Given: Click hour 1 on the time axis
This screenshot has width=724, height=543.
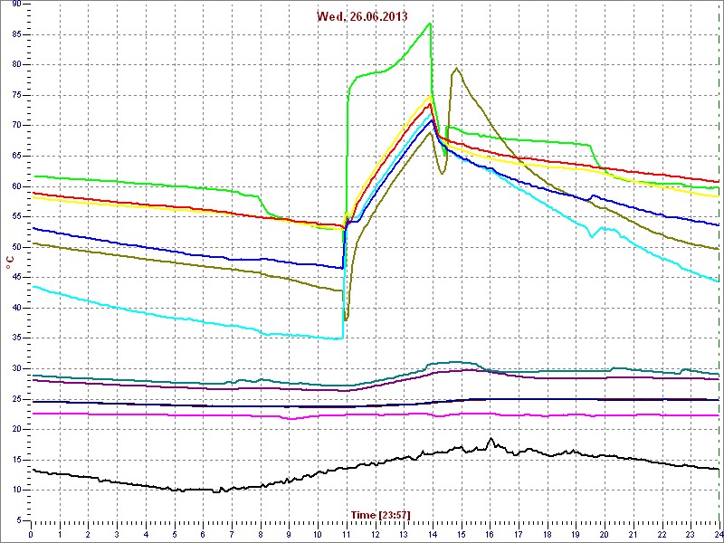Looking at the screenshot, I should (x=60, y=535).
